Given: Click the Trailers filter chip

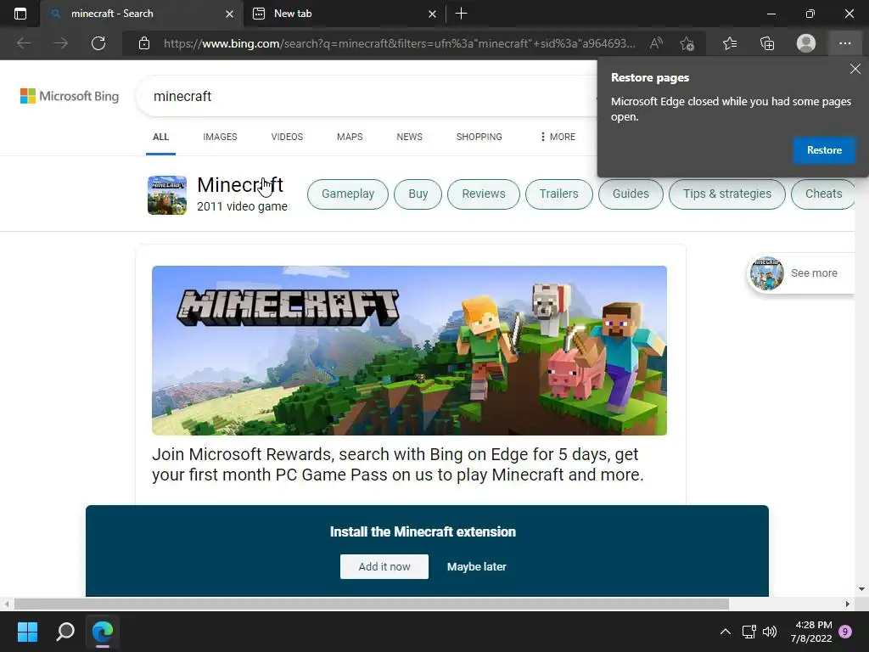Looking at the screenshot, I should tap(558, 194).
